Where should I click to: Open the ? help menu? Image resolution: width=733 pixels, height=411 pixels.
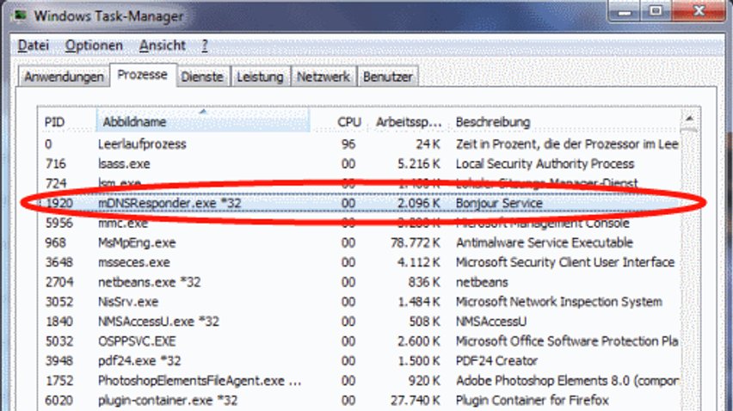pyautogui.click(x=205, y=46)
